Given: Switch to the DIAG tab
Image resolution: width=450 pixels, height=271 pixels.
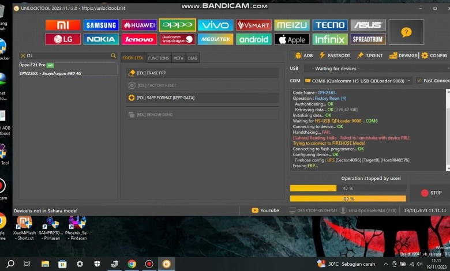Looking at the screenshot, I should tap(193, 58).
